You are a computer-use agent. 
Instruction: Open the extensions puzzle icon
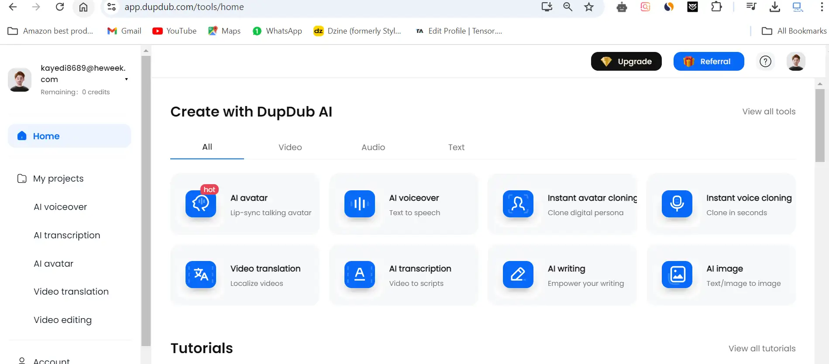point(716,7)
